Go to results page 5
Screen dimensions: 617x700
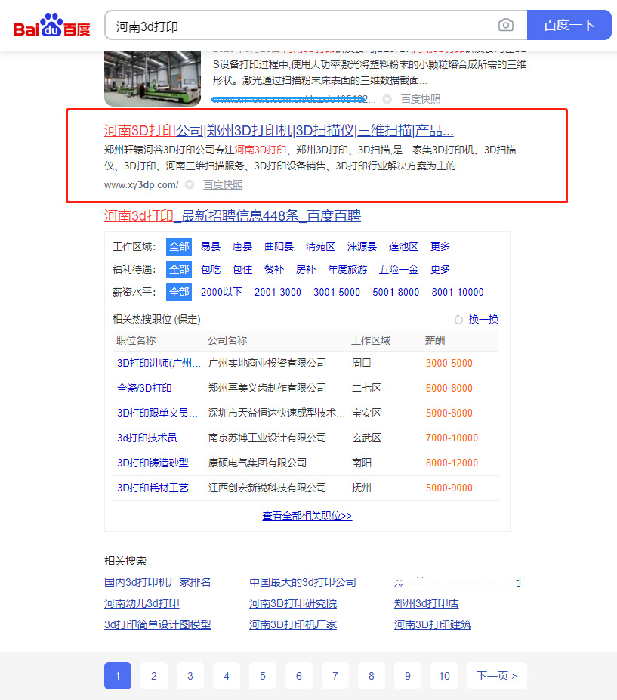263,676
